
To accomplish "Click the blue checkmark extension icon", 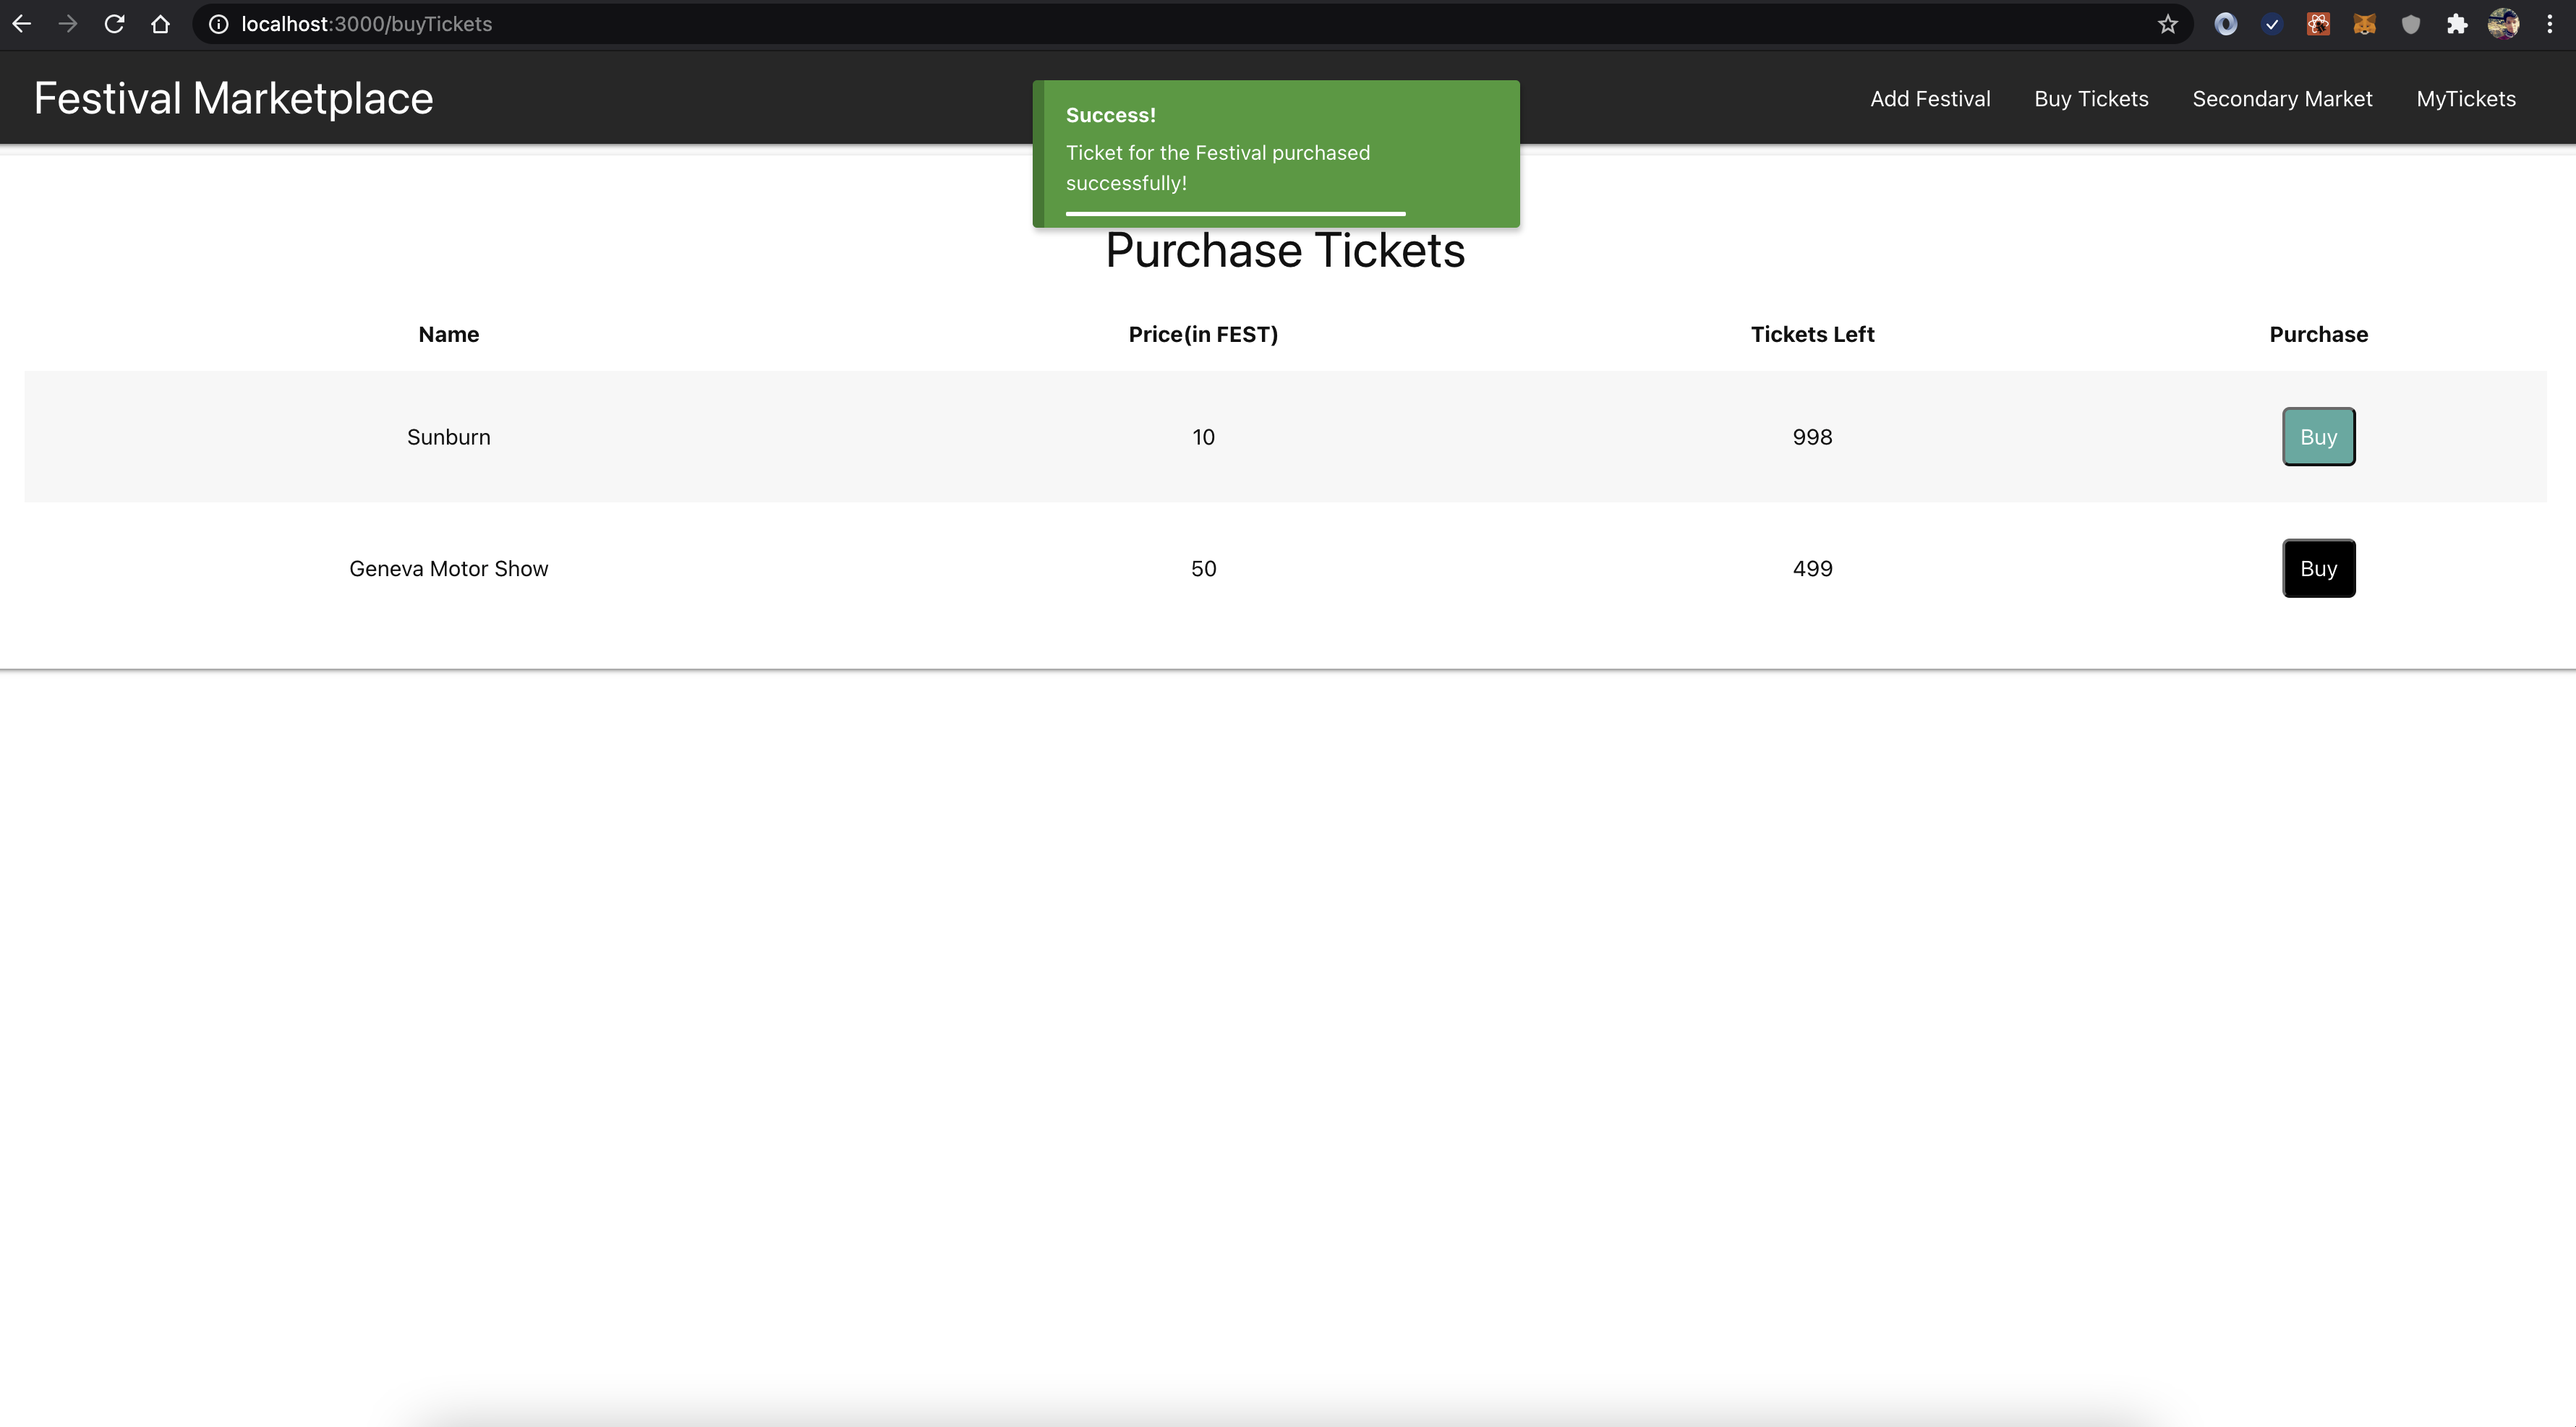I will [2272, 24].
